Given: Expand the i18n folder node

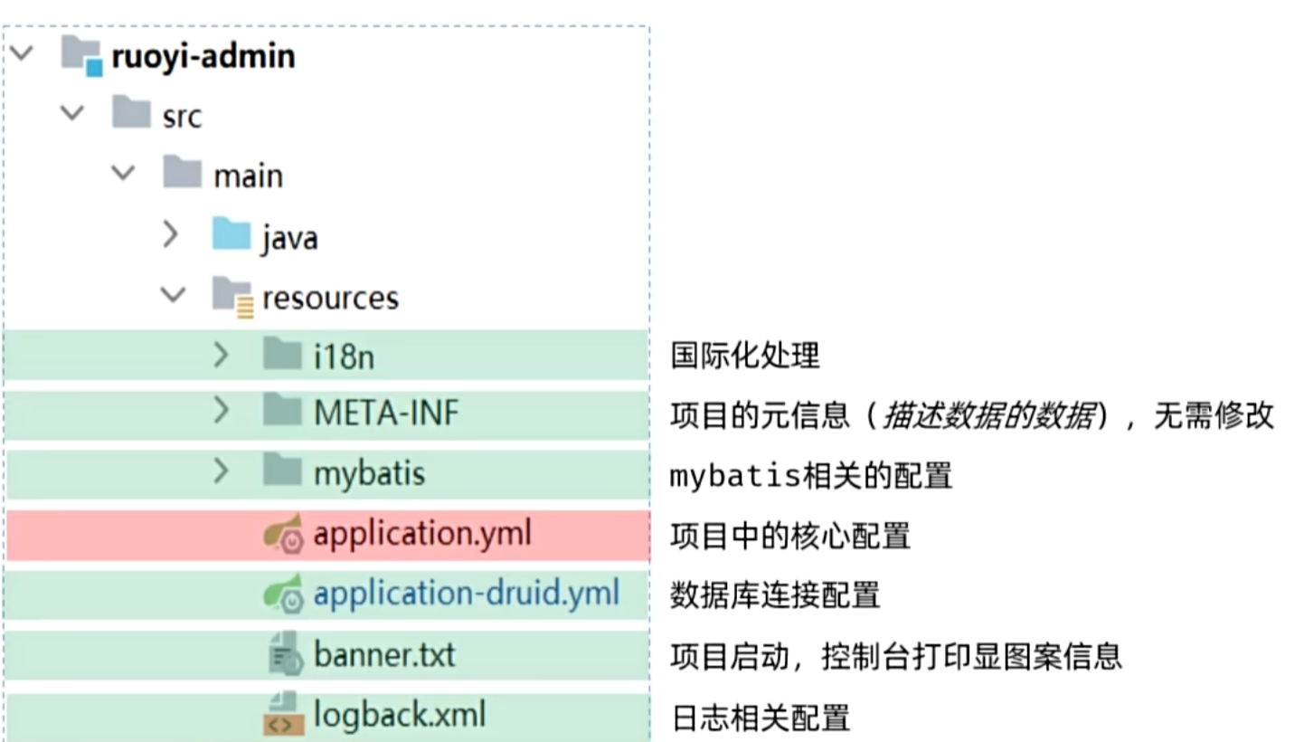Looking at the screenshot, I should tap(222, 355).
